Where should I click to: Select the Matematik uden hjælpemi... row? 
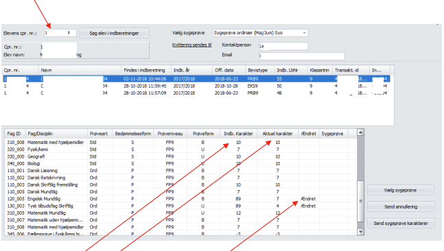click(x=180, y=220)
